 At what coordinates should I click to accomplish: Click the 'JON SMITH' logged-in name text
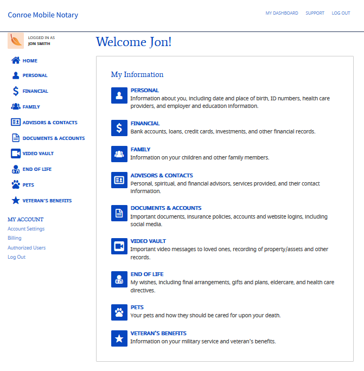click(39, 44)
